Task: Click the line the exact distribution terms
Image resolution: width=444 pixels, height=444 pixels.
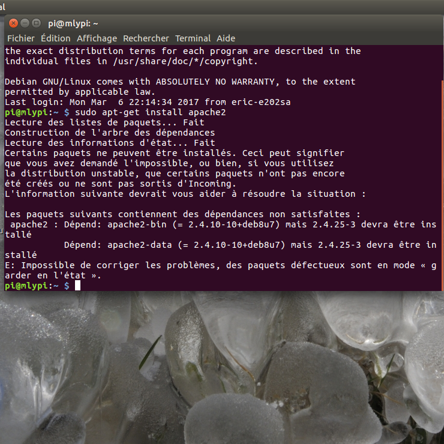Action: click(182, 51)
